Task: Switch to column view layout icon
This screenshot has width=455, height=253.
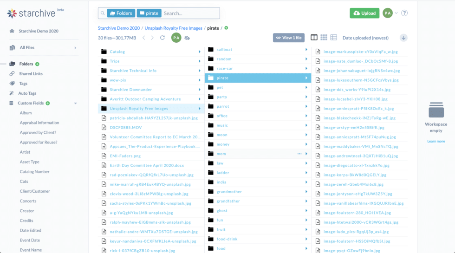Action: [314, 38]
